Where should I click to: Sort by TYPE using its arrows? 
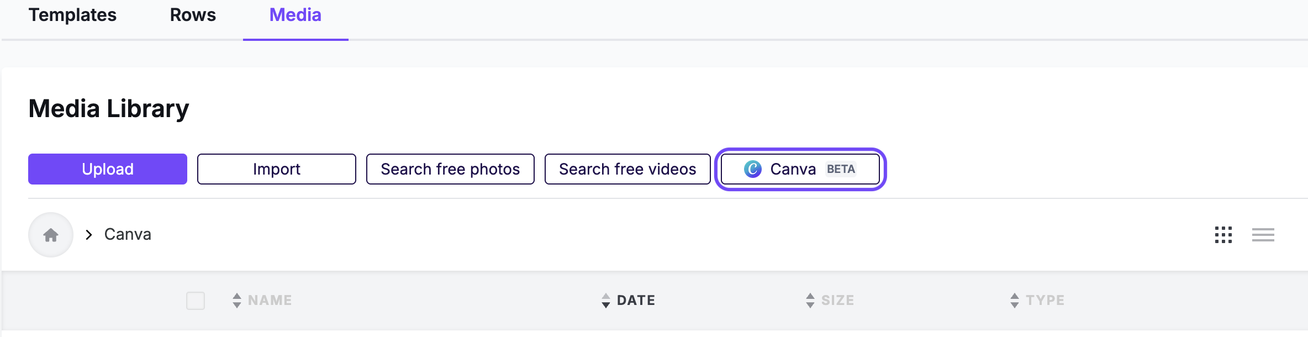1015,301
